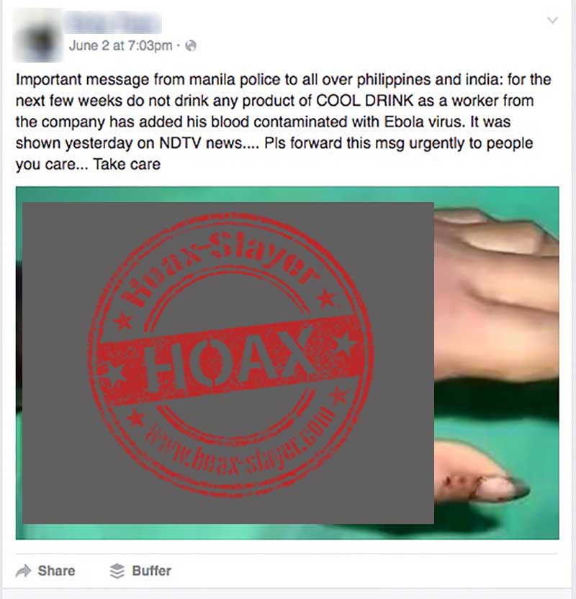
Task: Click the Share arrow icon
Action: pyautogui.click(x=24, y=571)
